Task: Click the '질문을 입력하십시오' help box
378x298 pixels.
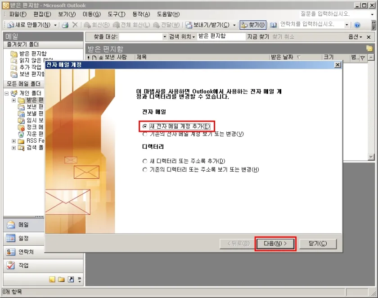Action: coord(334,14)
